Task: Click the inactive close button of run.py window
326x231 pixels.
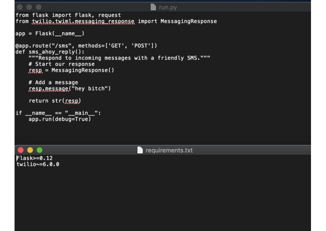Action: coord(20,7)
